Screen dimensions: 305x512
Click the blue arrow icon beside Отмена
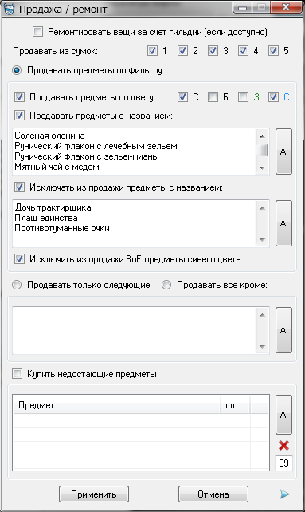[x=284, y=494]
